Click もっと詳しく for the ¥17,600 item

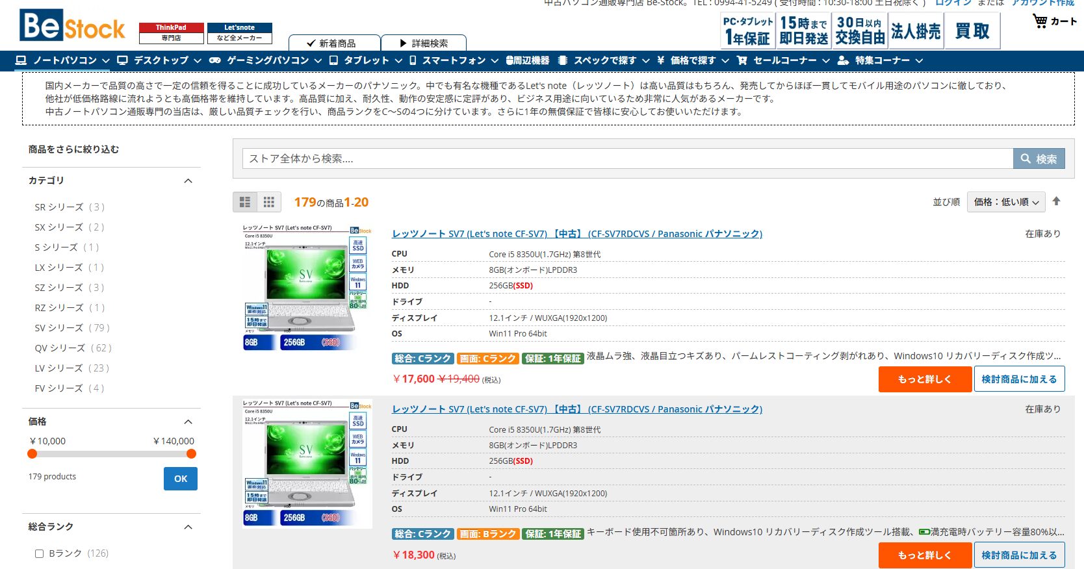point(925,379)
